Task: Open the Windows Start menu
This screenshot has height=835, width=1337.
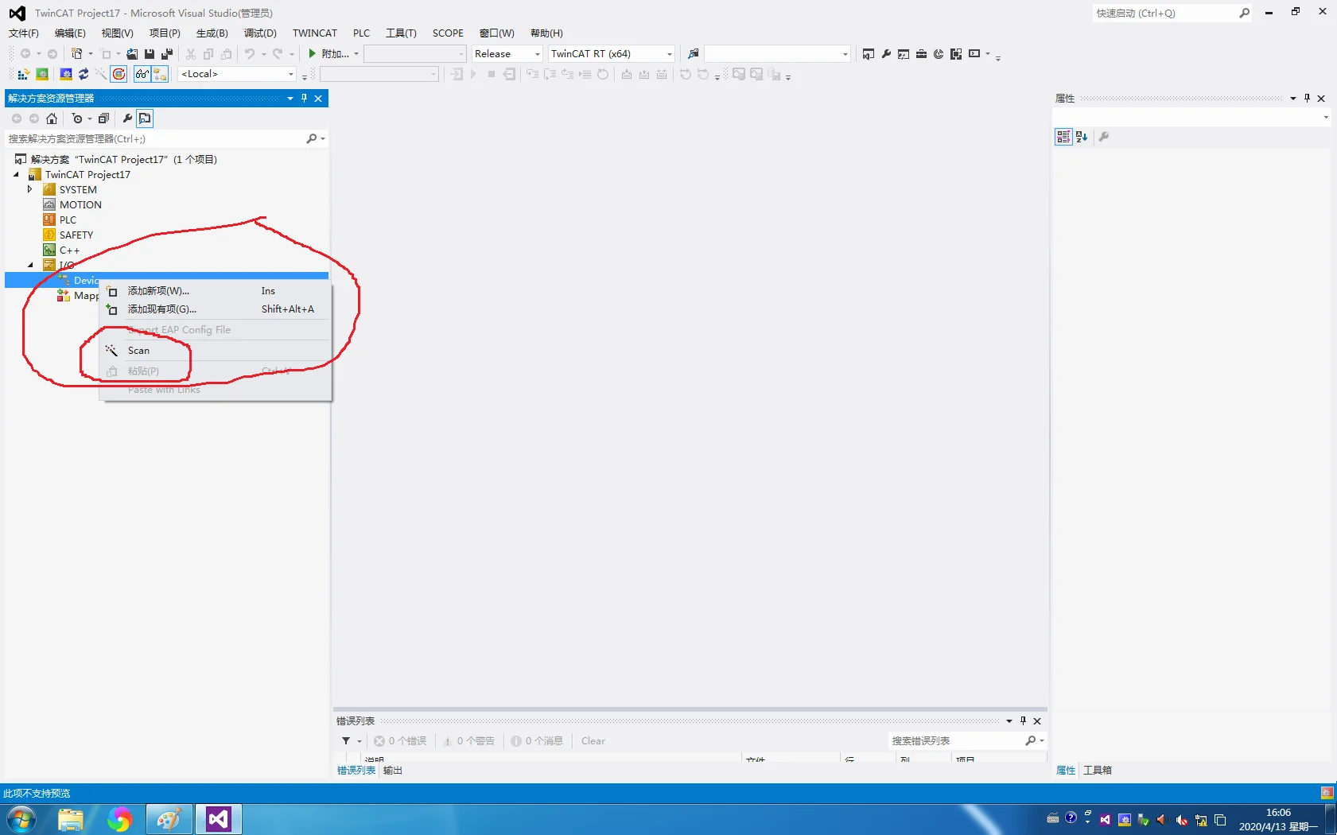Action: tap(21, 819)
